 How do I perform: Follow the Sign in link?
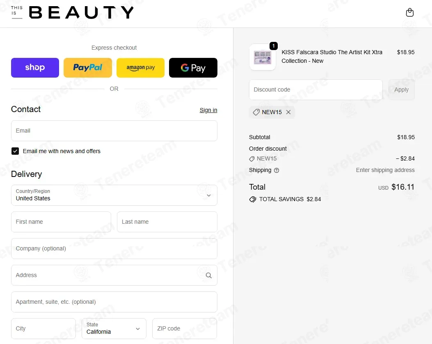pyautogui.click(x=208, y=110)
